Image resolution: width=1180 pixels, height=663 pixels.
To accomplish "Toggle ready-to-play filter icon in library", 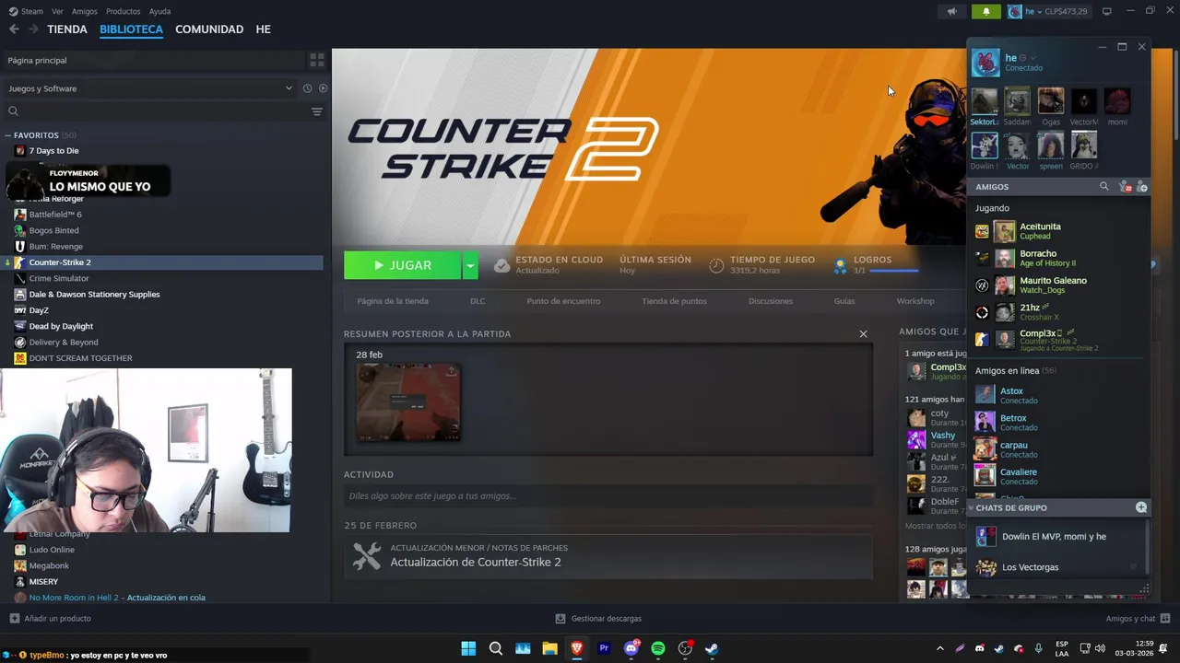I will click(323, 88).
